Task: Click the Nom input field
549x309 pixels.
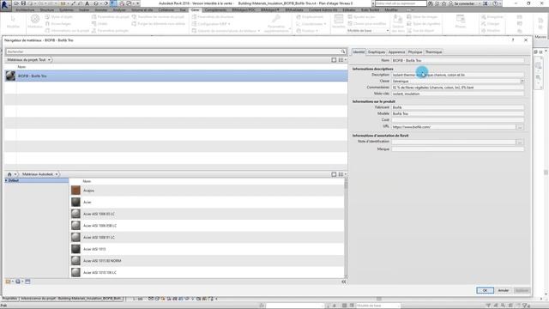Action: click(x=457, y=61)
